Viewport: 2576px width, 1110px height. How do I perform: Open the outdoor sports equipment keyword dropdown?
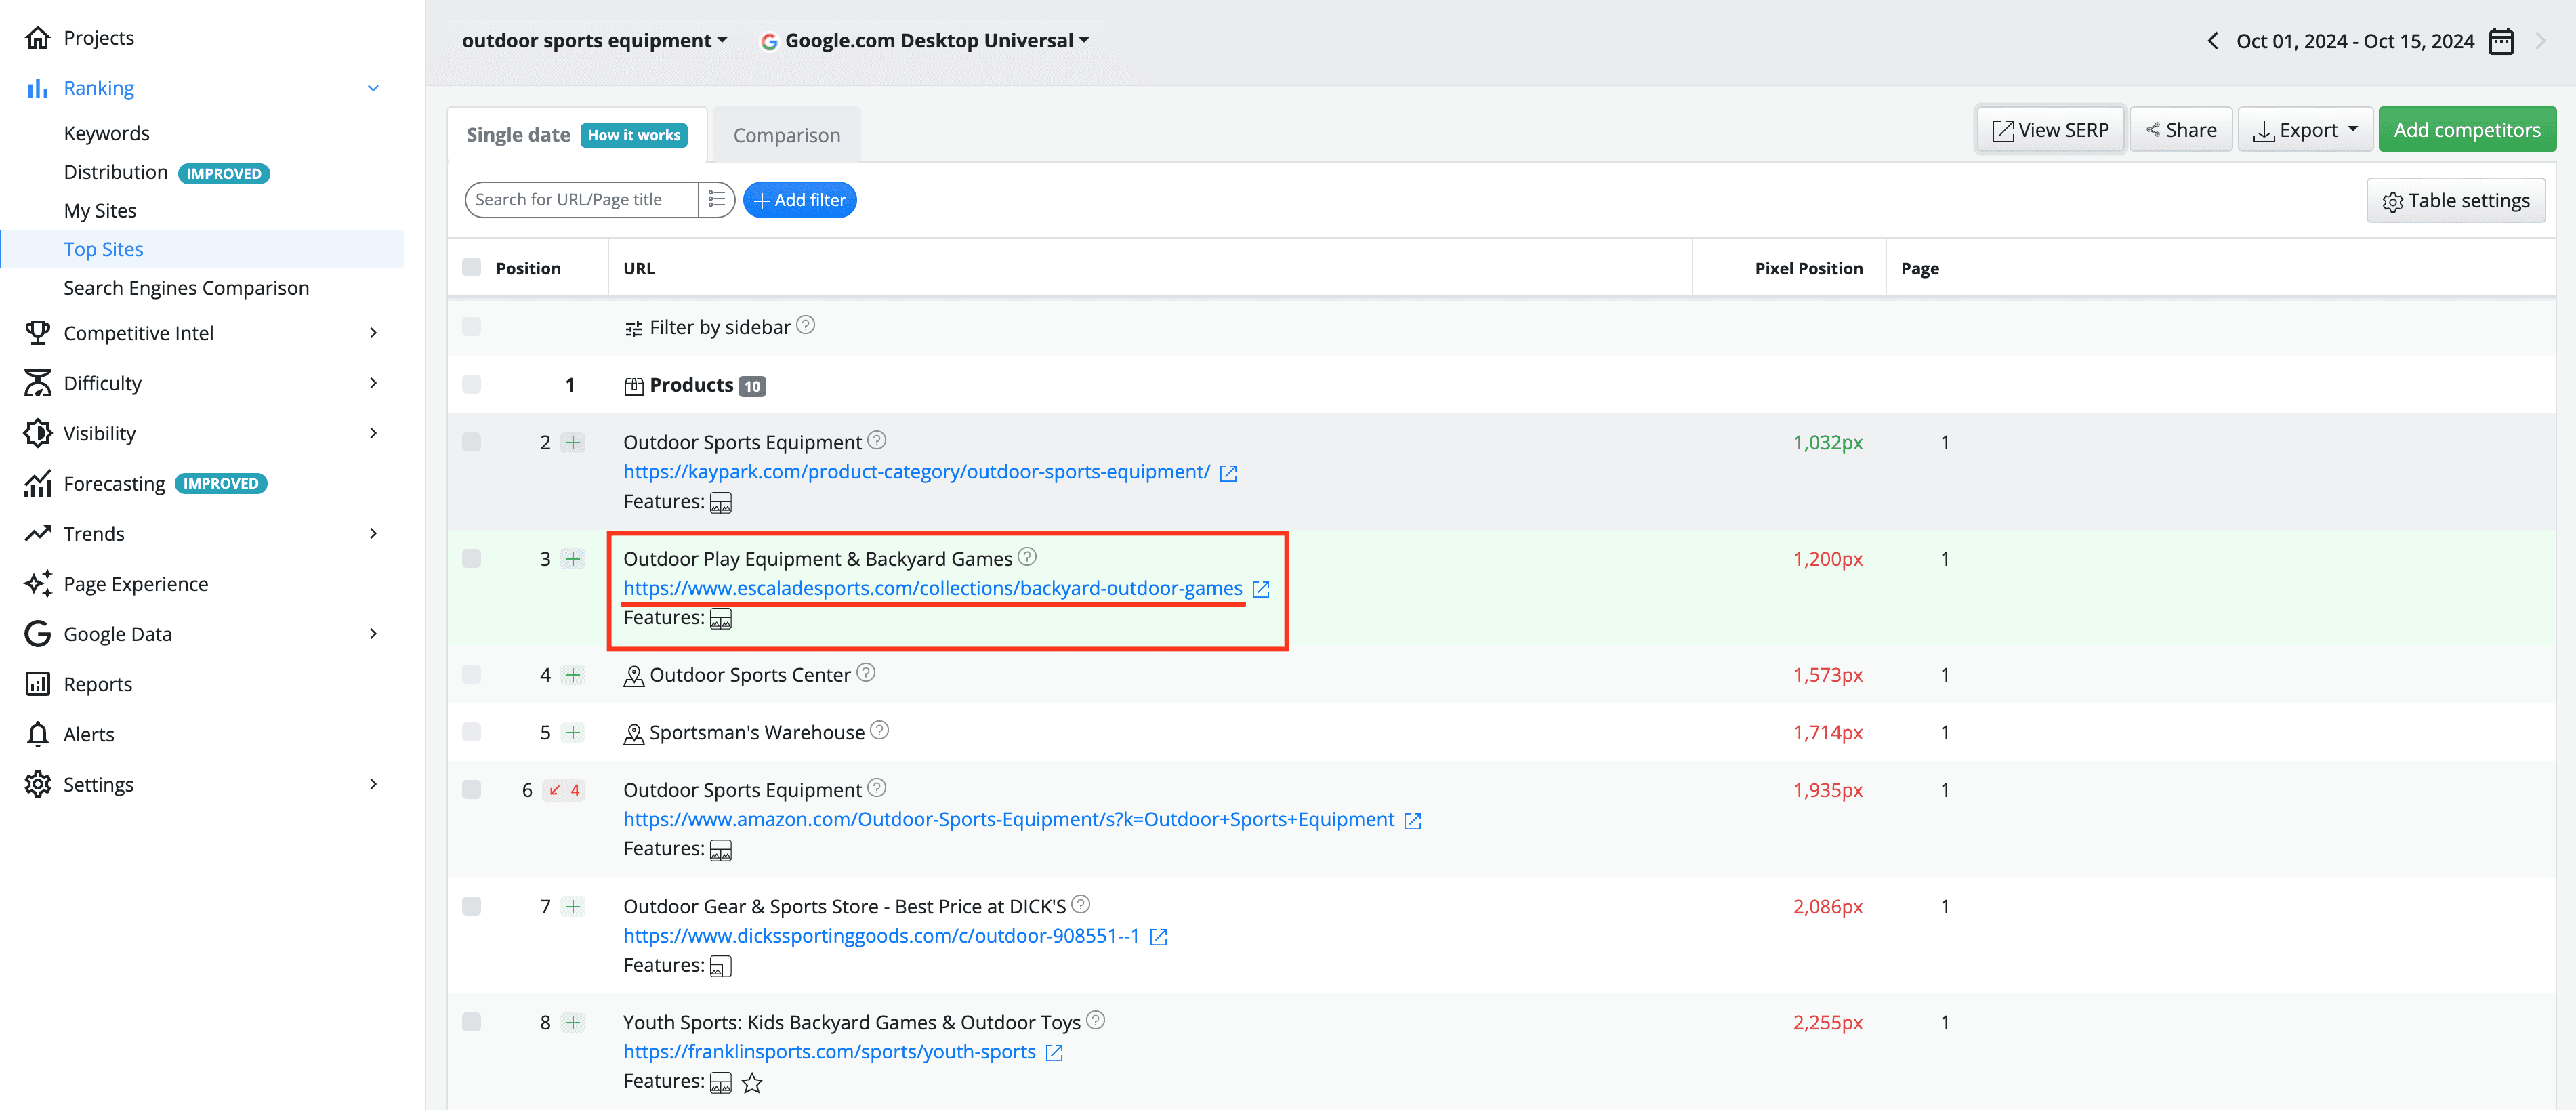(594, 41)
